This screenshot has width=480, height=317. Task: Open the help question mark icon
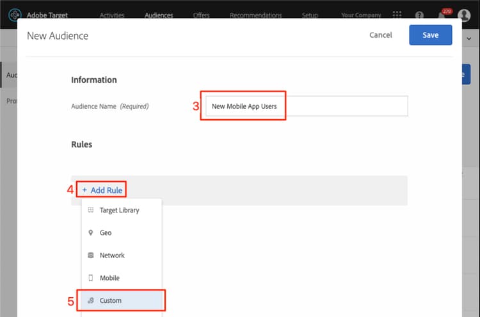click(419, 15)
